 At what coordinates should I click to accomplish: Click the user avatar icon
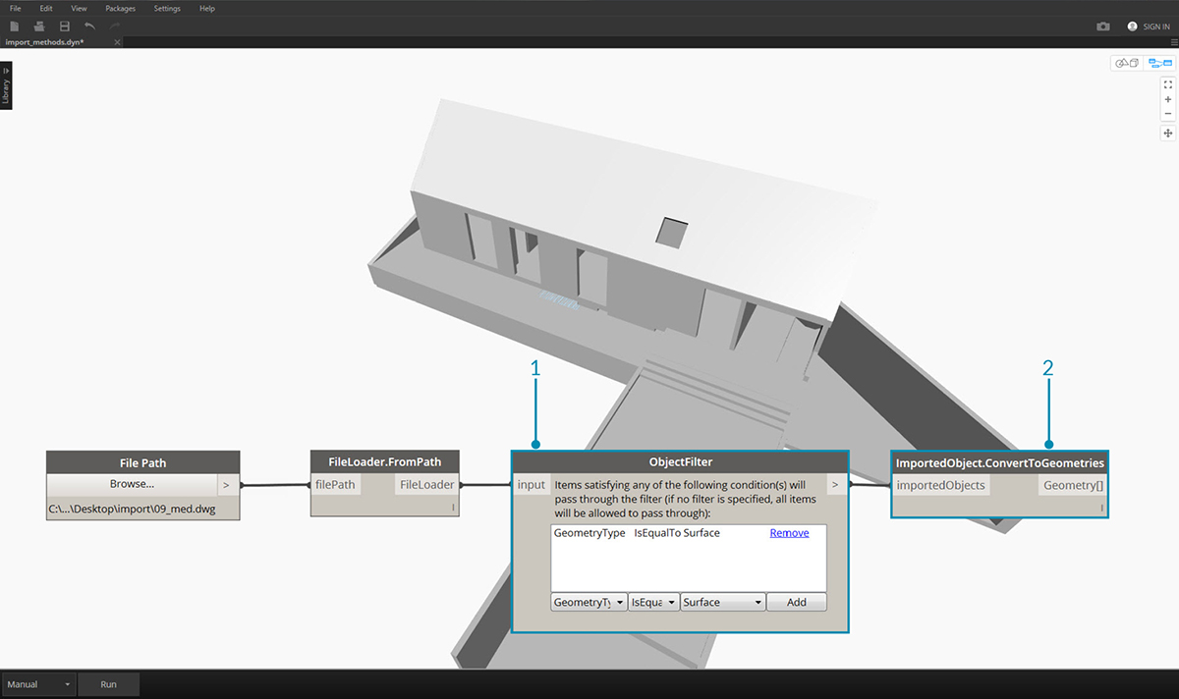coord(1133,27)
